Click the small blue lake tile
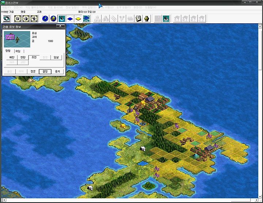 coord(142,163)
